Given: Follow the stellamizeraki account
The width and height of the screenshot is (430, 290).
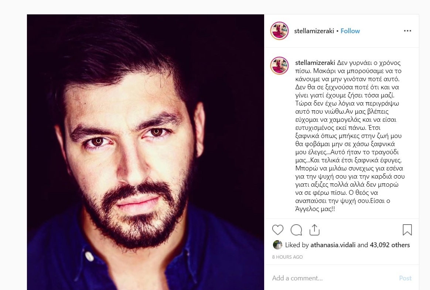Looking at the screenshot, I should pyautogui.click(x=350, y=31).
